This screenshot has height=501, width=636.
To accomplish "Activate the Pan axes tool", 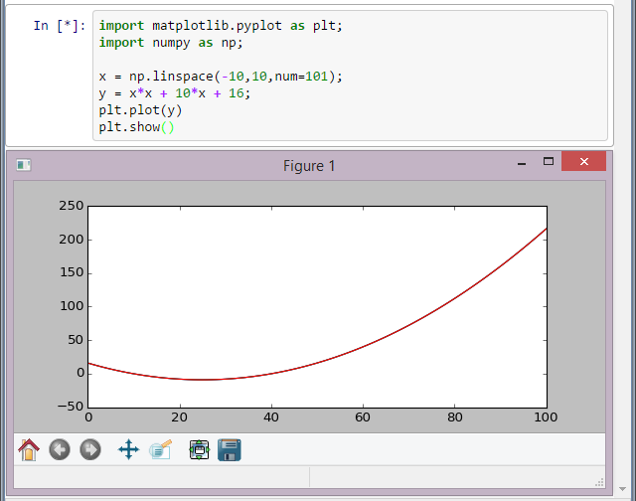I will (x=128, y=450).
